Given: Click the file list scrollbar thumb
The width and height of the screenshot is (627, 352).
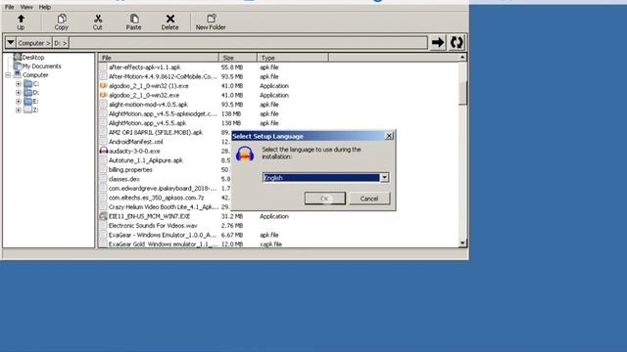Looking at the screenshot, I should tap(462, 93).
